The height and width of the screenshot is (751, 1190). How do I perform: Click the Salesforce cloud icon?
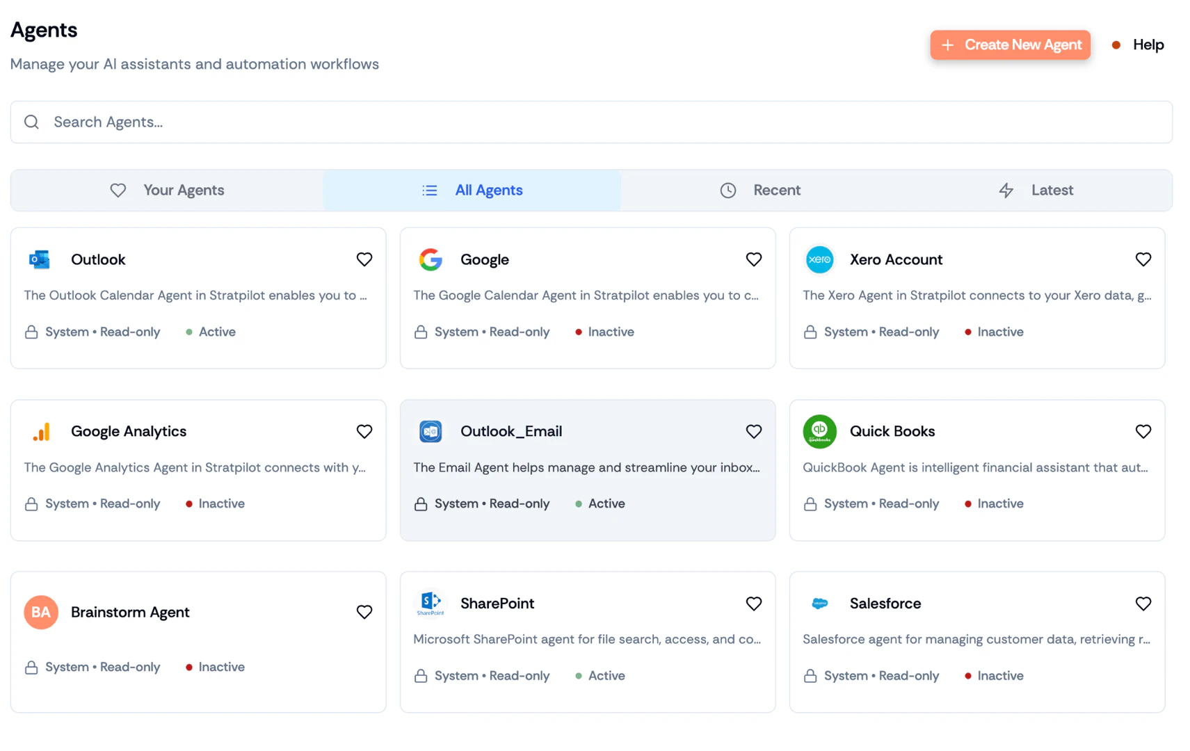click(819, 604)
